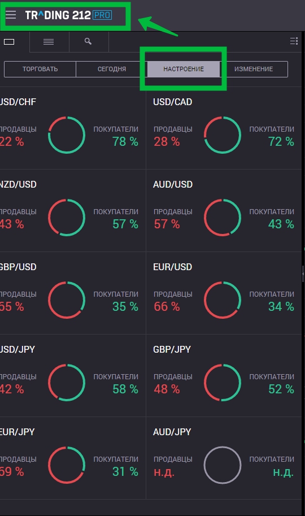Click the GBP/USD 35 % buyers value

coord(125,307)
